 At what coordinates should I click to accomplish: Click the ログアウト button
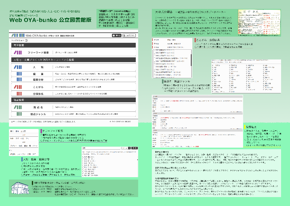129,35
